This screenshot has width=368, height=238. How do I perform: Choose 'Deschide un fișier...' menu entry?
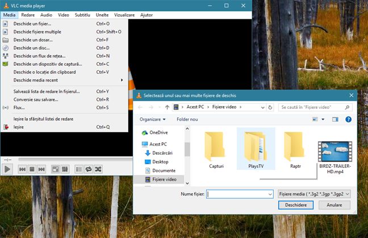click(64, 24)
